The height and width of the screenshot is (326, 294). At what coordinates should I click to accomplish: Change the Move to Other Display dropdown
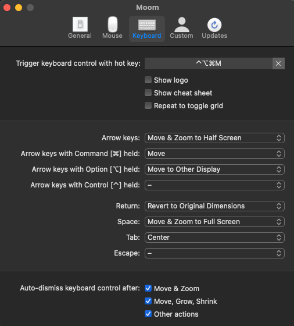click(214, 169)
